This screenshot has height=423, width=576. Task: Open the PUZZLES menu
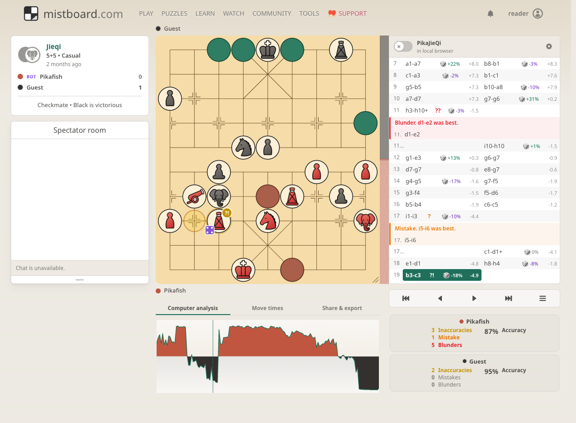(175, 13)
